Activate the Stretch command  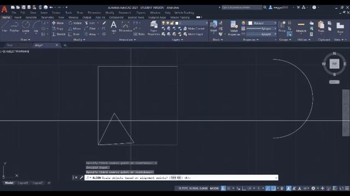click(x=59, y=34)
